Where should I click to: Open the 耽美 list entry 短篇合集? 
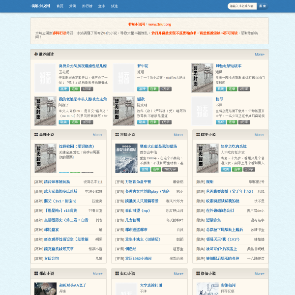tap(213, 220)
